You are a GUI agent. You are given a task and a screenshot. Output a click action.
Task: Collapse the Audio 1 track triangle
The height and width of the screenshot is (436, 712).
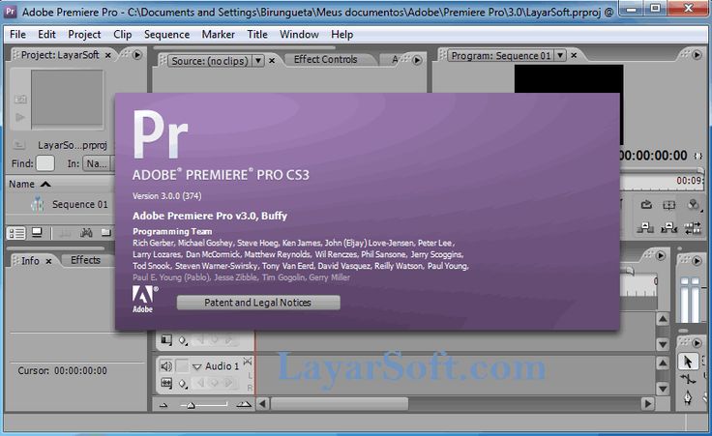(x=197, y=366)
